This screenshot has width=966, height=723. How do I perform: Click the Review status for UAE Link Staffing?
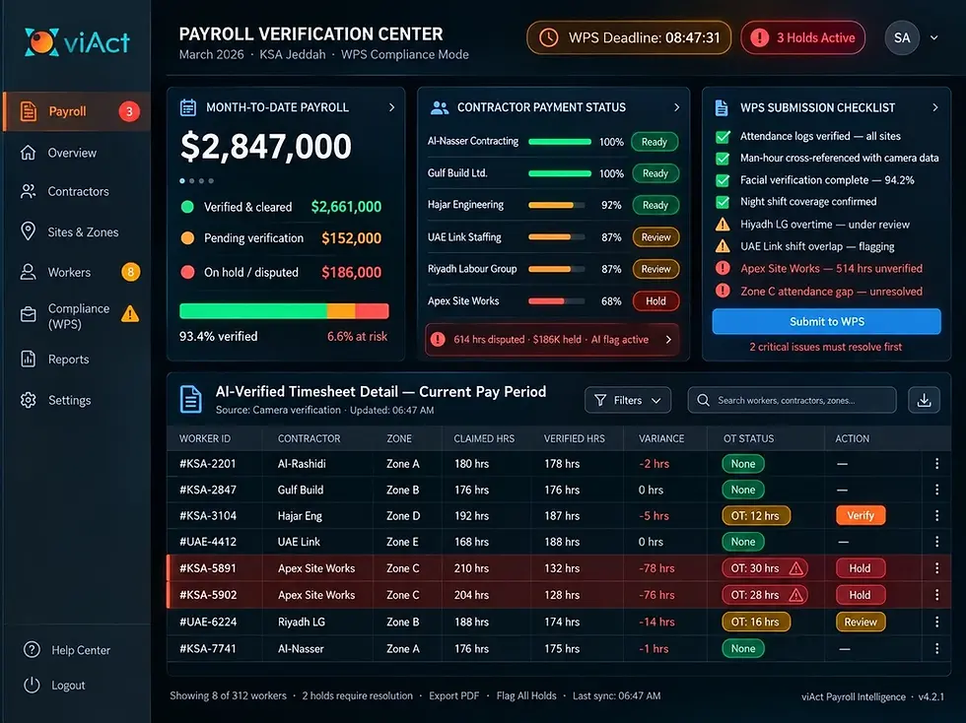pyautogui.click(x=655, y=237)
